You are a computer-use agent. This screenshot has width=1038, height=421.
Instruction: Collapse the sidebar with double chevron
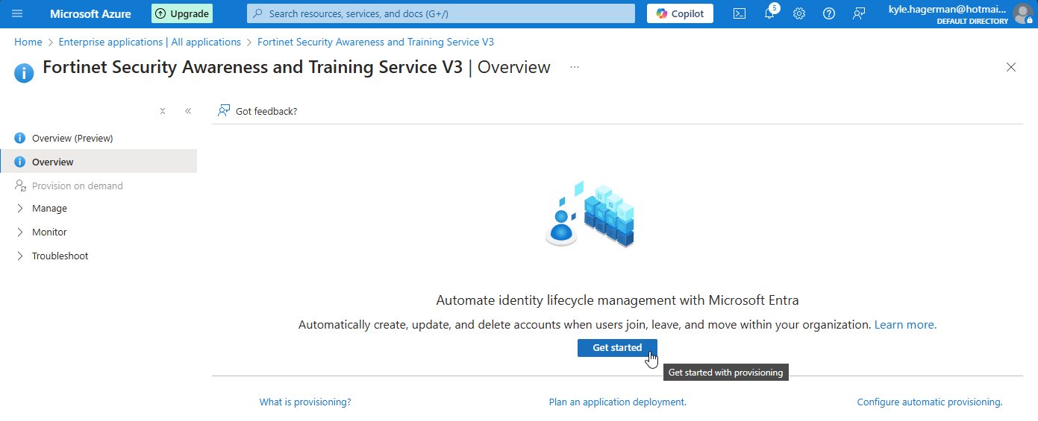click(x=188, y=111)
